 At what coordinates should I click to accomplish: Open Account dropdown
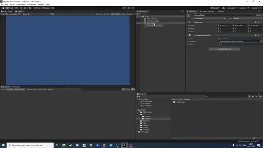pyautogui.click(x=232, y=8)
